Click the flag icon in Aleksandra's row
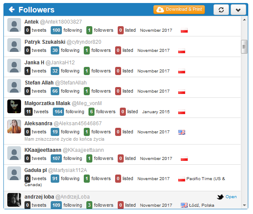This screenshot has width=253, height=214. pyautogui.click(x=182, y=132)
